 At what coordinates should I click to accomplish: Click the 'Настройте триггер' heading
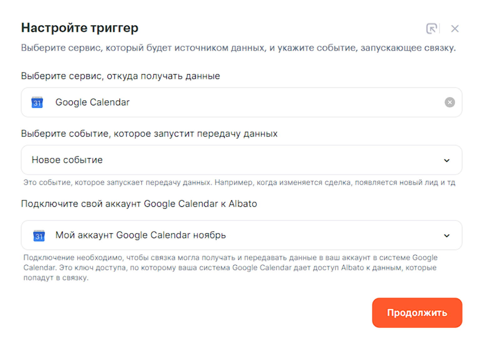tap(79, 28)
